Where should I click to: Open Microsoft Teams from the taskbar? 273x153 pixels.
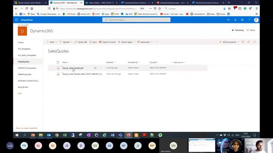[120, 135]
